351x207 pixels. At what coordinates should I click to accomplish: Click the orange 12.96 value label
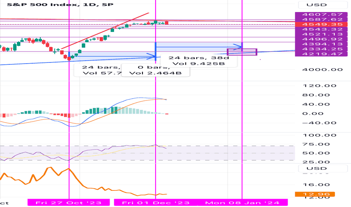[x=315, y=194]
